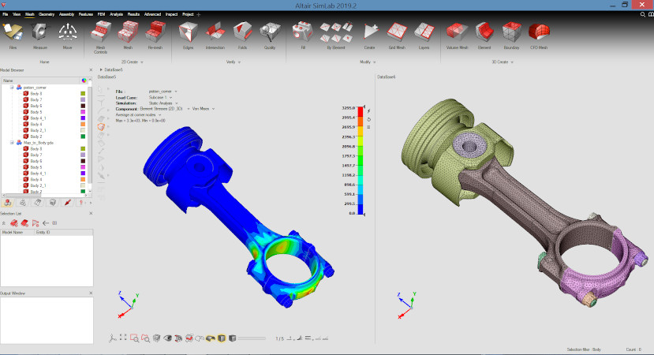
Task: Open the By Element modify tool
Action: [336, 35]
